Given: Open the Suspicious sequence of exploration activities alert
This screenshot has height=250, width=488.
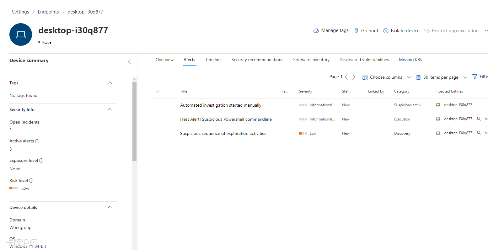Looking at the screenshot, I should coord(223,134).
